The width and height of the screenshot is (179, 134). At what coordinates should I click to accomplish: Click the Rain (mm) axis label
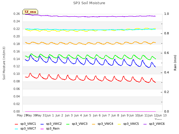click(175, 63)
